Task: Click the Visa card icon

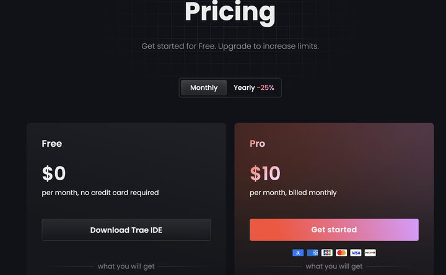Action: [356, 253]
